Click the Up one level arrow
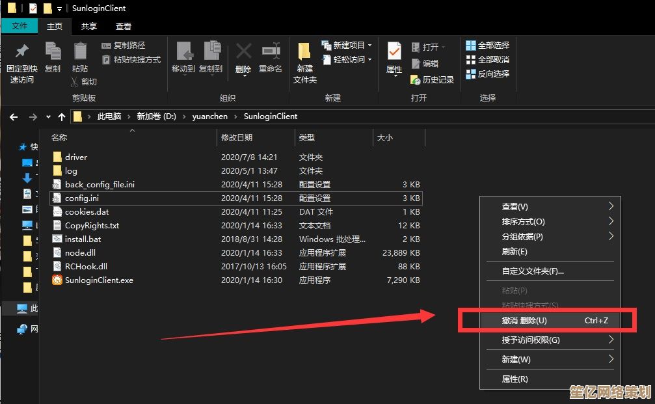Viewport: 655px width, 404px height. (x=62, y=117)
